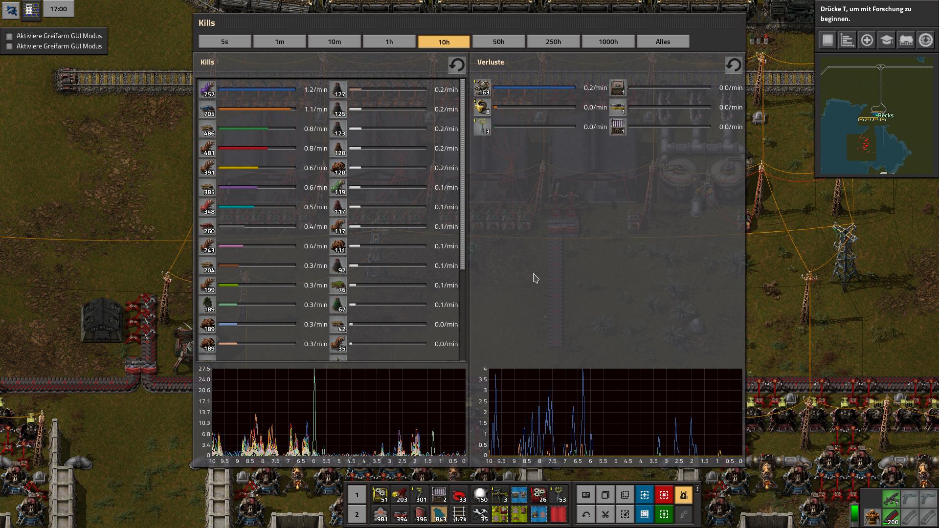This screenshot has height=528, width=939.
Task: Open the logistic networks gear icon
Action: (925, 40)
